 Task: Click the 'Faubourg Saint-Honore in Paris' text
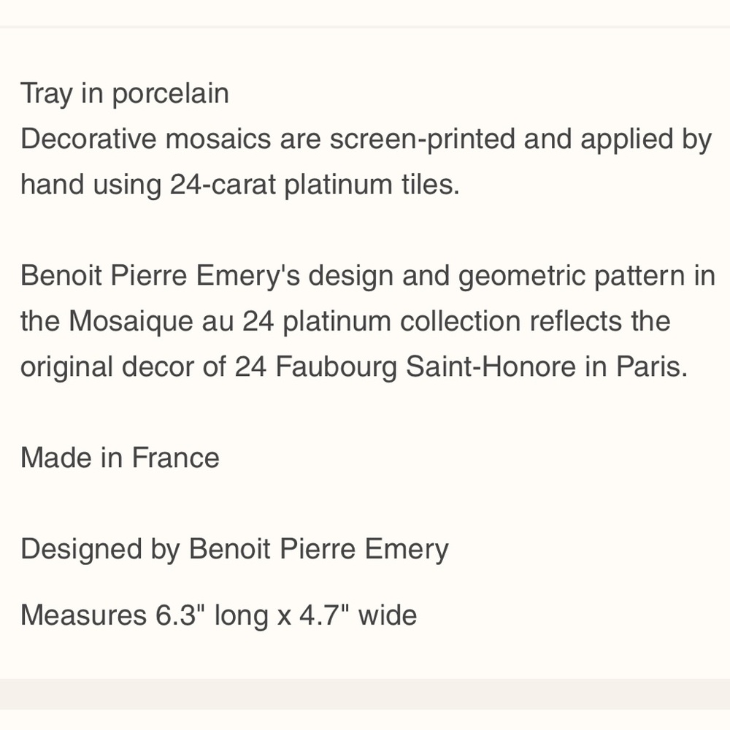click(x=481, y=366)
